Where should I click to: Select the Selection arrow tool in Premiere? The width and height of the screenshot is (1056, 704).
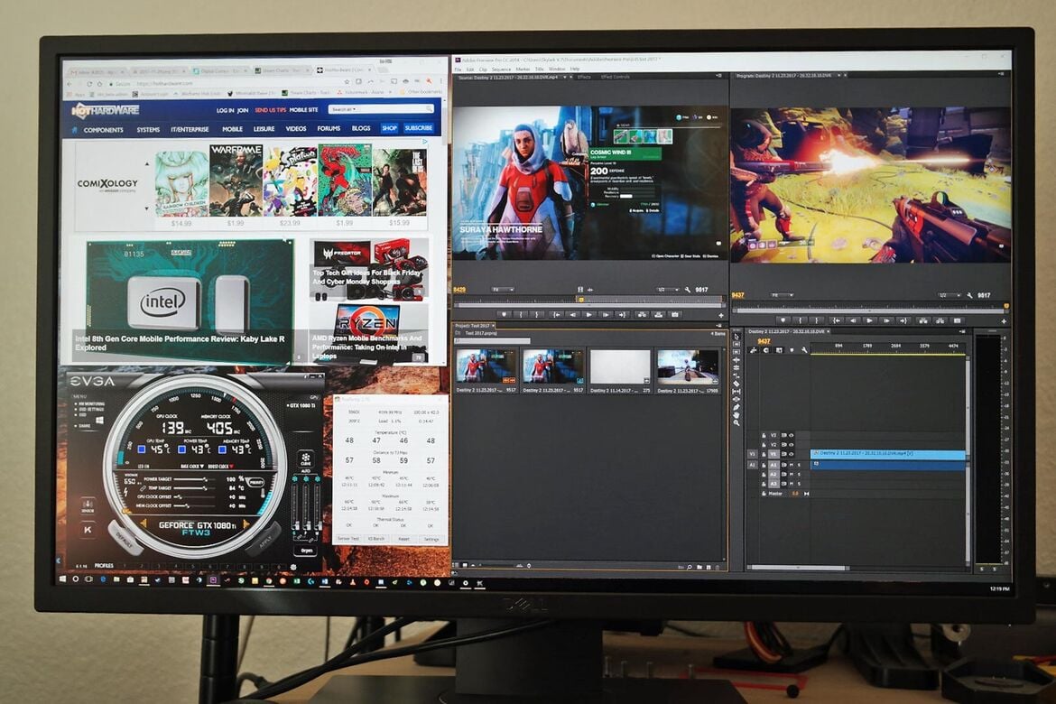(736, 336)
